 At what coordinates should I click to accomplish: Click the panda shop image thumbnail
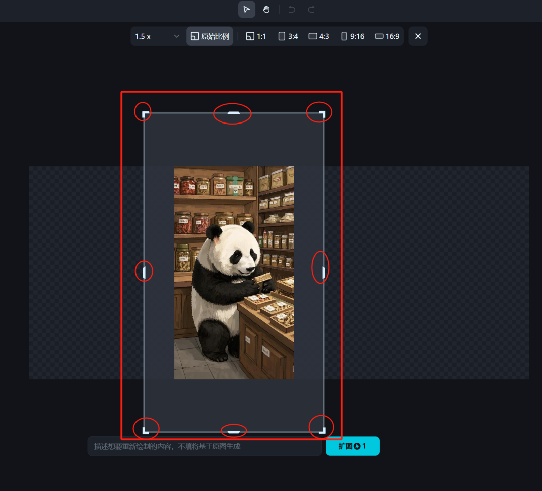coord(233,271)
